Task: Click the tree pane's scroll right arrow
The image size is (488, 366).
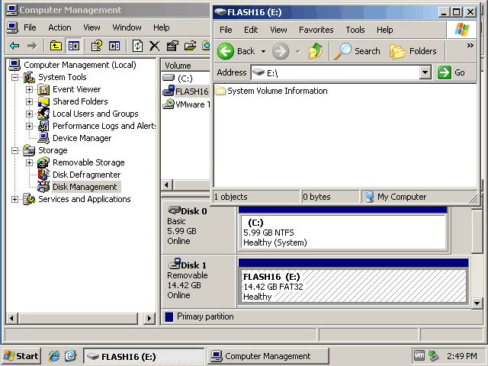Action: point(149,318)
